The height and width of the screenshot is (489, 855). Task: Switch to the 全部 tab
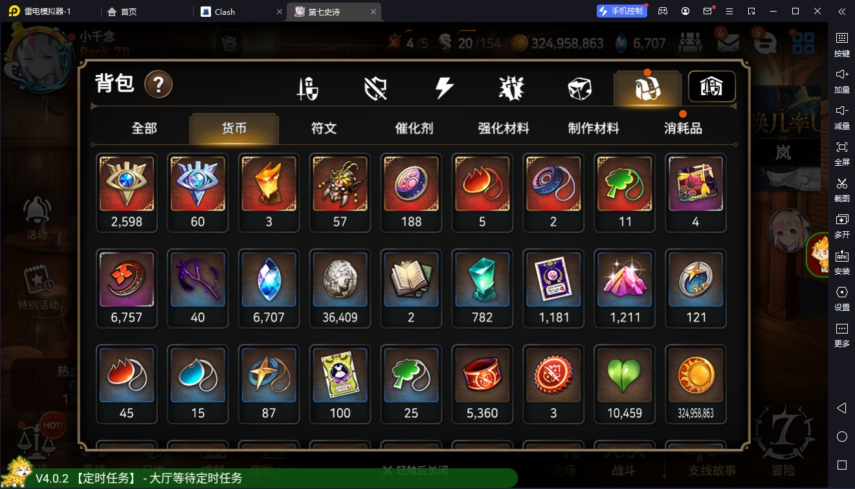[144, 128]
